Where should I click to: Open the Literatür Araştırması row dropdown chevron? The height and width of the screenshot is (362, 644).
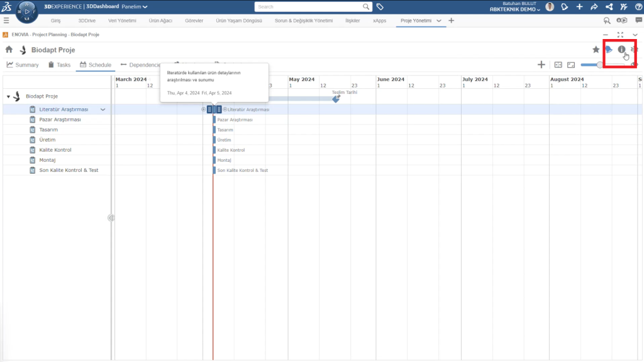(103, 110)
